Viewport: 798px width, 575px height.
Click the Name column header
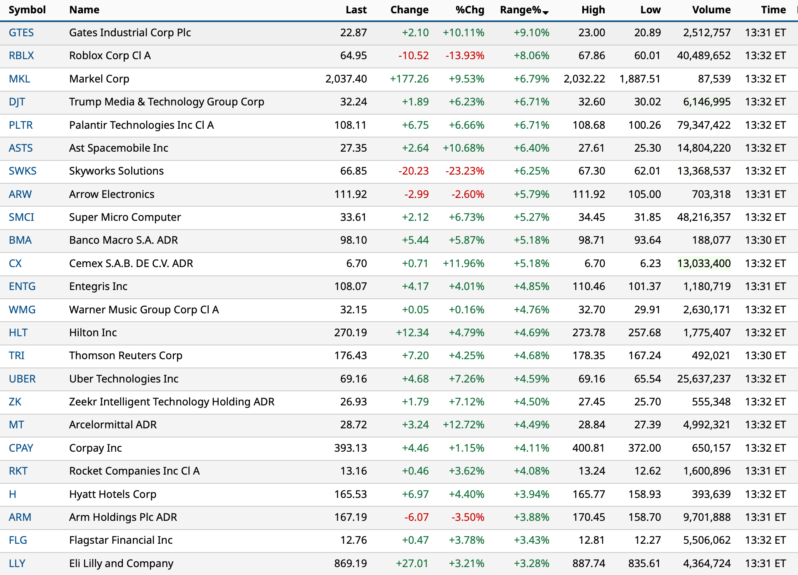click(x=84, y=10)
